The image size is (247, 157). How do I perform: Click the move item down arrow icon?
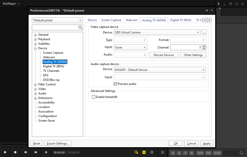tap(185, 153)
